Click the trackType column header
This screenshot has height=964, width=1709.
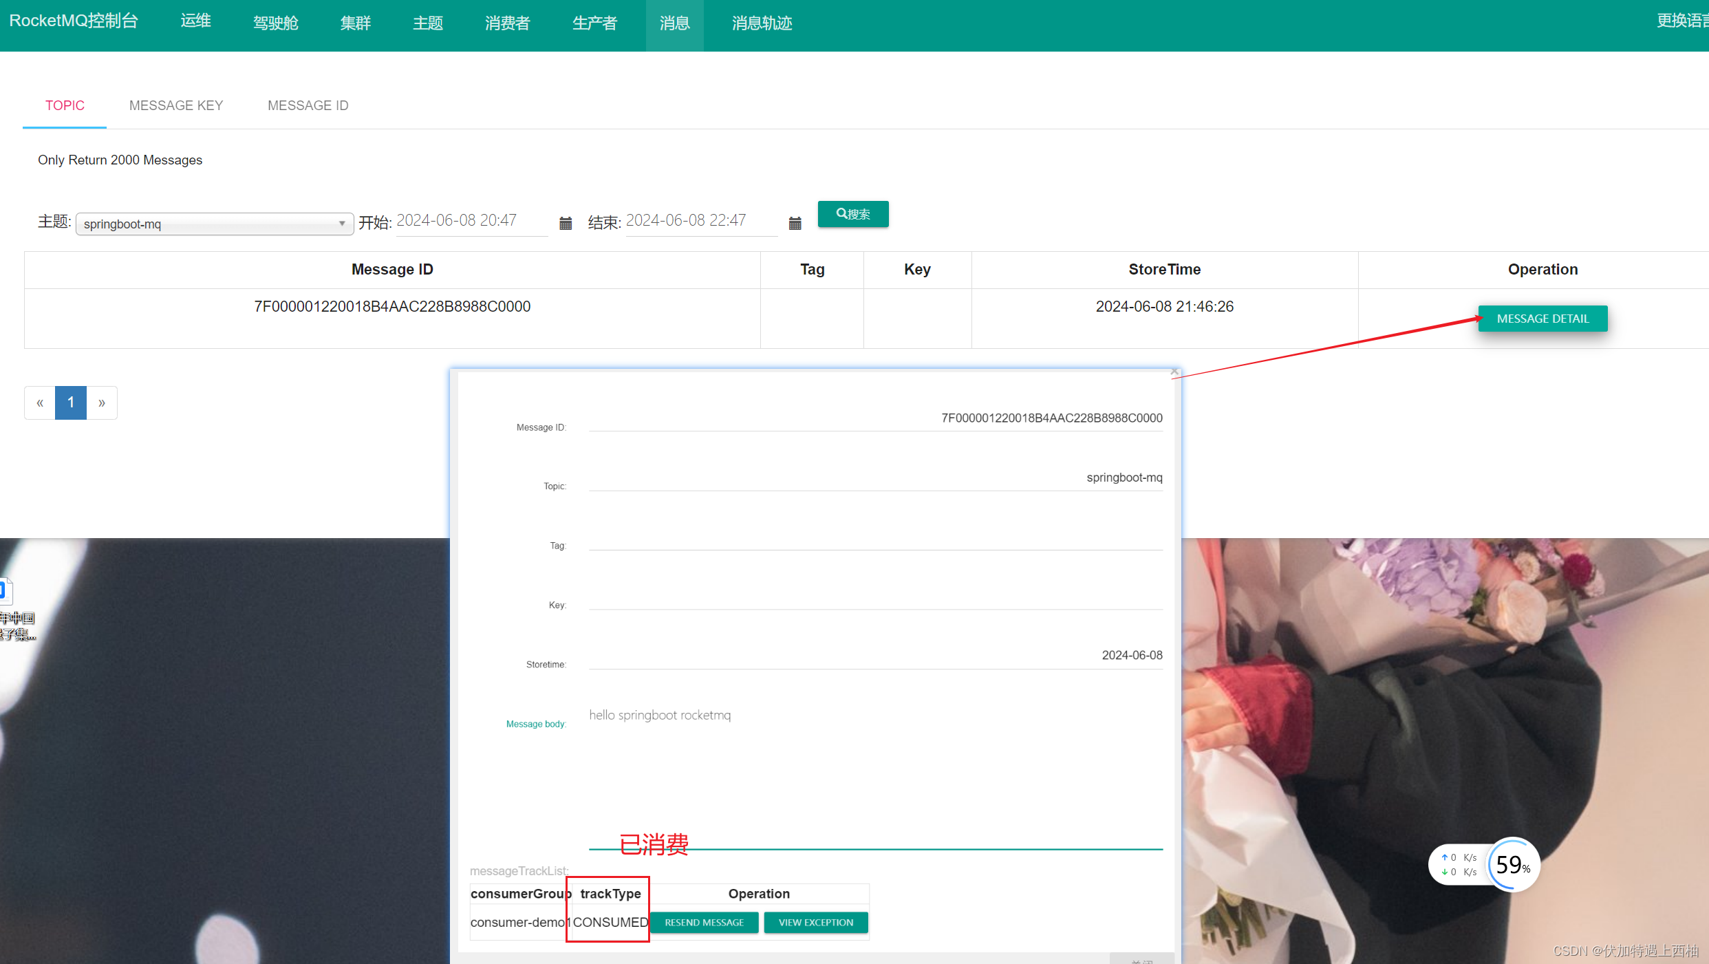click(610, 894)
